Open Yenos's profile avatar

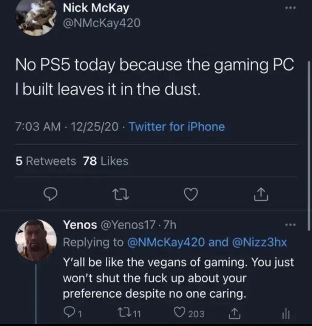click(34, 240)
